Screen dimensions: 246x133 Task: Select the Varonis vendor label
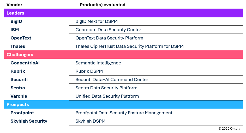pyautogui.click(x=19, y=96)
